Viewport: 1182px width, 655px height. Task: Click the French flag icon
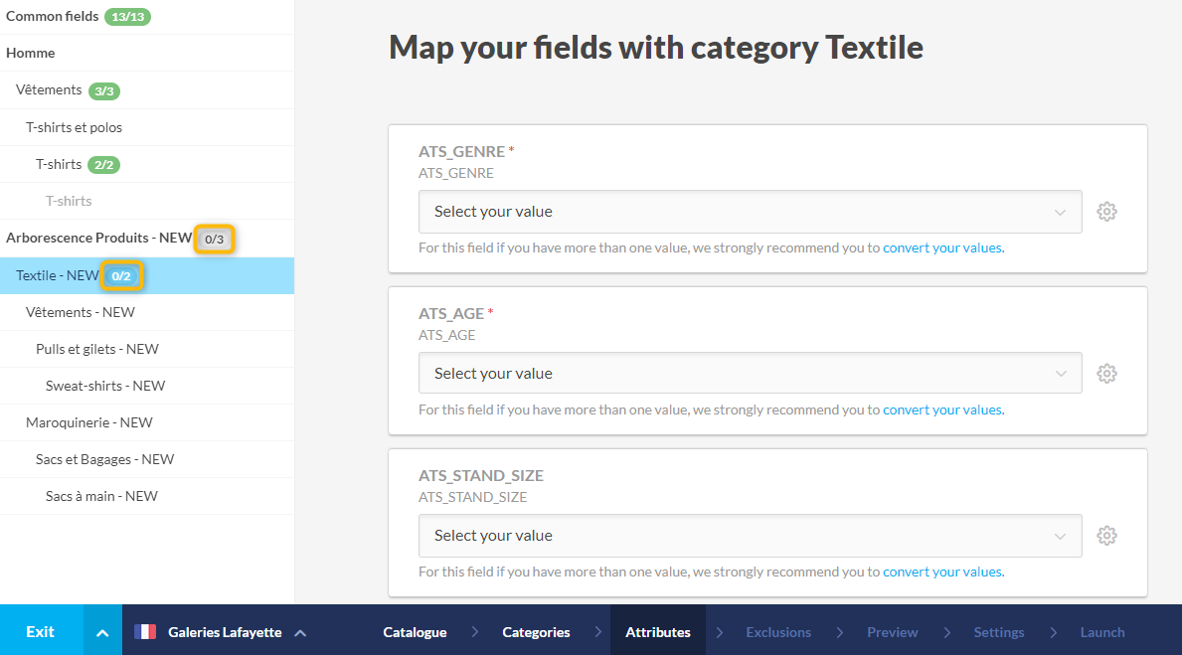pyautogui.click(x=145, y=632)
